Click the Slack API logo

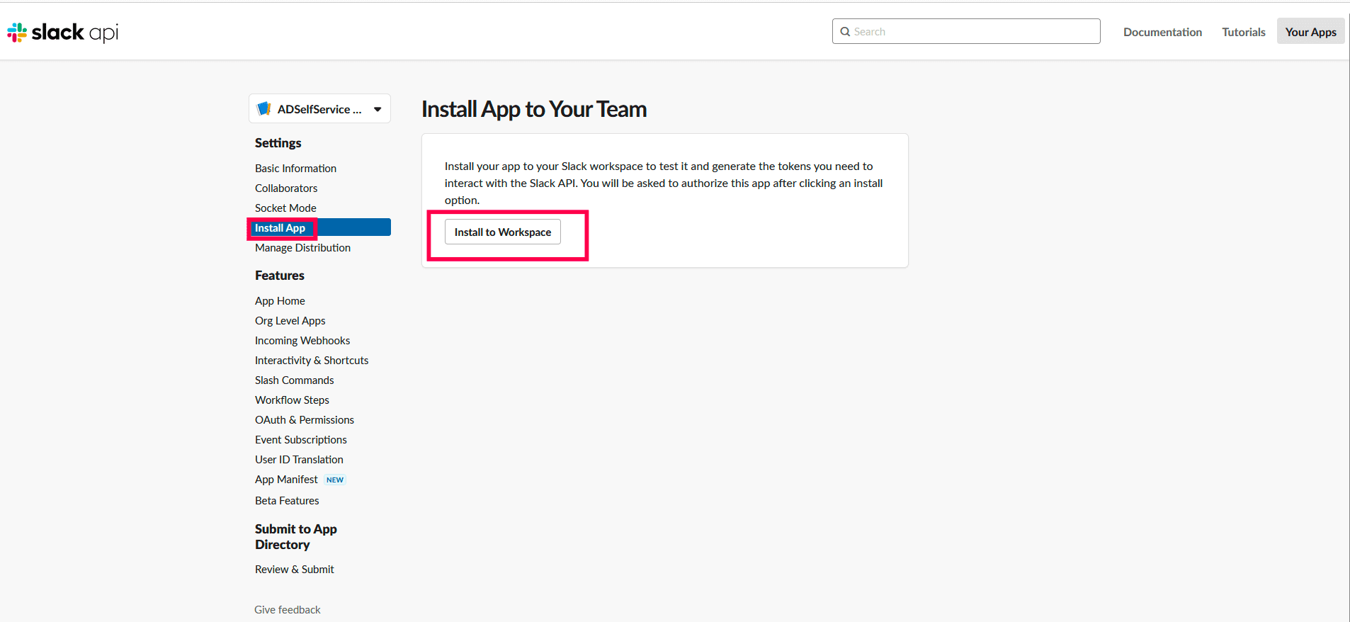tap(62, 33)
